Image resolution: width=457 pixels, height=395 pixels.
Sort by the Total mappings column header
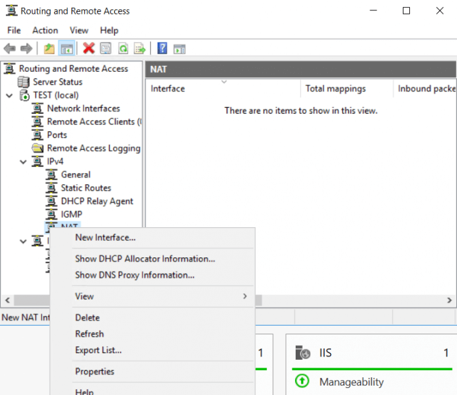(x=336, y=89)
